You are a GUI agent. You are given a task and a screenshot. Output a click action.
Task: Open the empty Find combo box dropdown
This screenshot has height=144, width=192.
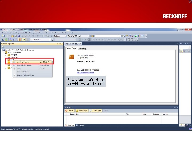pos(120,36)
